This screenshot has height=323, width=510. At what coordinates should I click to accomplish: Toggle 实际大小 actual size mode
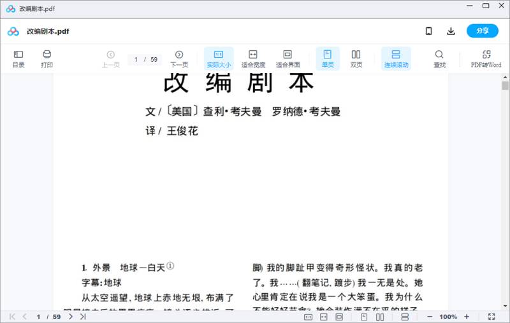pyautogui.click(x=219, y=58)
